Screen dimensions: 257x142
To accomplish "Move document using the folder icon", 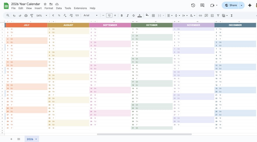I will [x=51, y=4].
